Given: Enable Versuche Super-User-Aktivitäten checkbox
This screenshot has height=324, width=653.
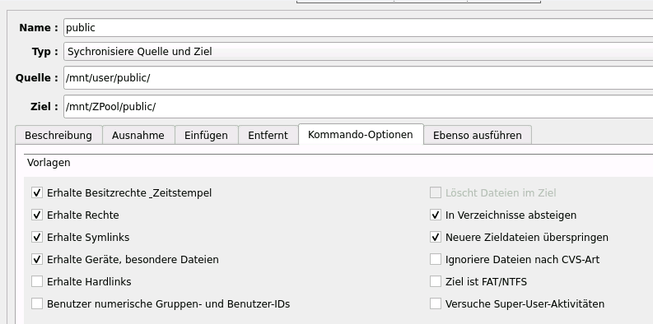Looking at the screenshot, I should 435,303.
